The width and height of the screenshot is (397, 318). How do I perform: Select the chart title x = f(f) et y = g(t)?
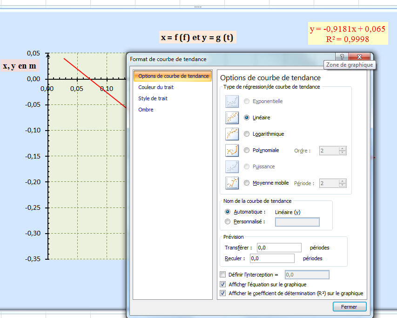pyautogui.click(x=197, y=37)
